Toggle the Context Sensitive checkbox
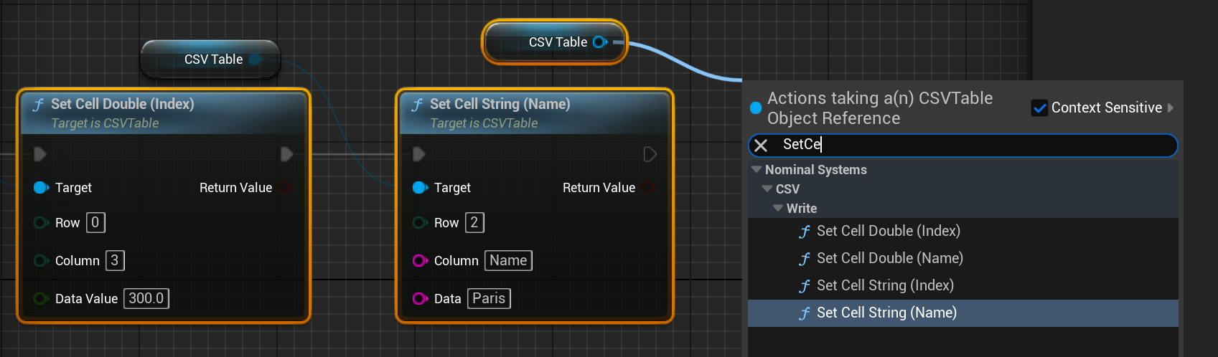1218x357 pixels. 1039,108
